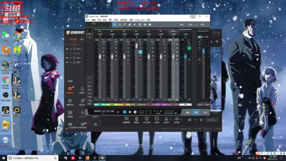This screenshot has height=161, width=286.
Task: Hide the 全屏 1 source layer
Action: click(x=67, y=62)
